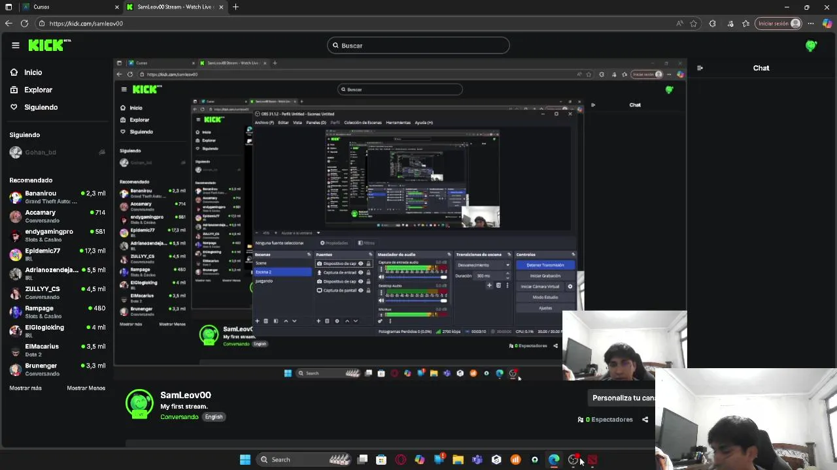Click ElGlogloking's avatar
Image resolution: width=837 pixels, height=470 pixels.
click(16, 331)
